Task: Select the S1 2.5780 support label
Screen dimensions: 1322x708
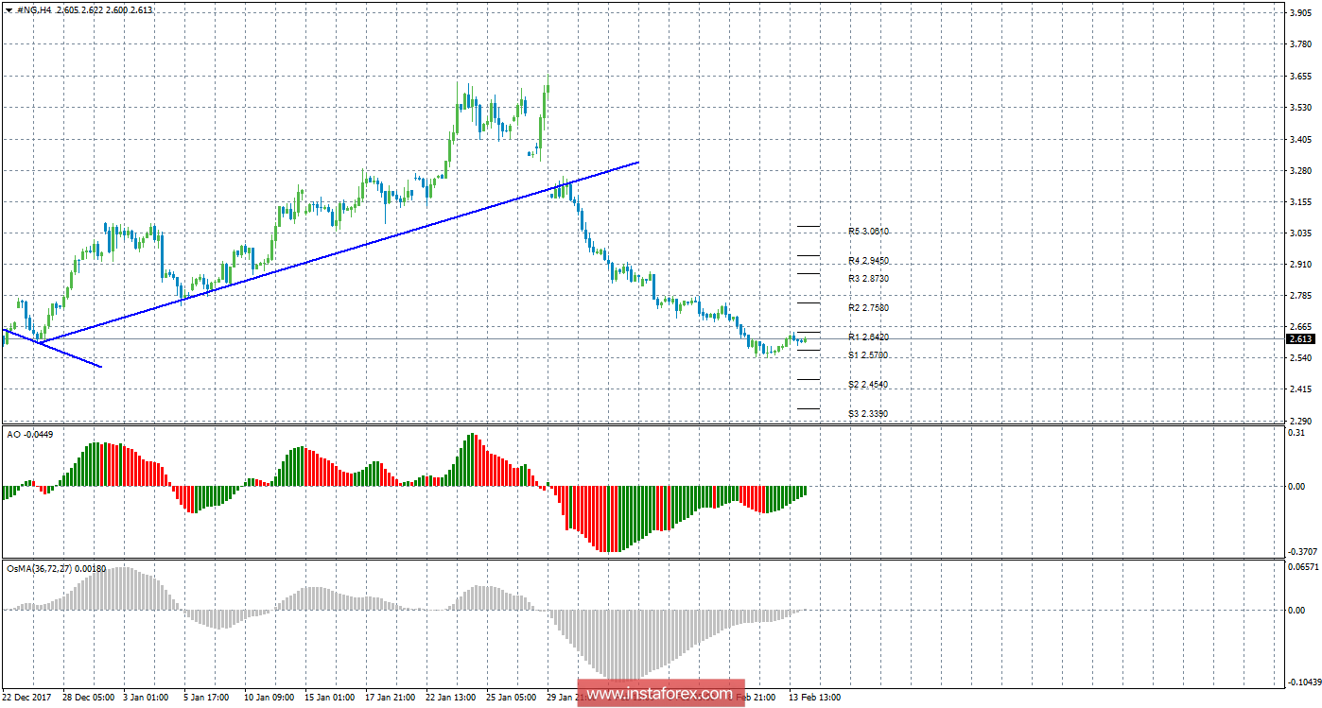Action: tap(868, 354)
